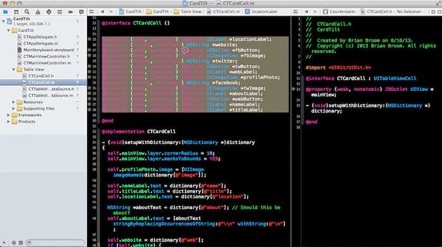Collapse the Table View group

(x=13, y=69)
